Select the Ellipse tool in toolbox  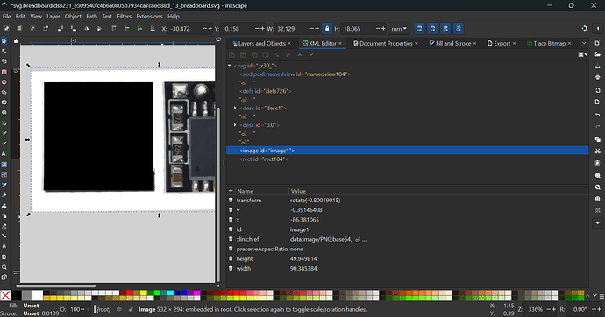[4, 82]
